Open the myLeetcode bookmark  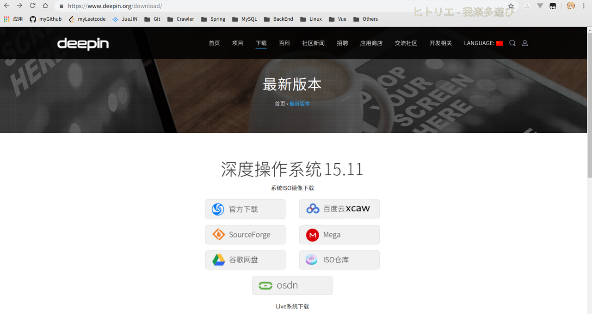[87, 19]
